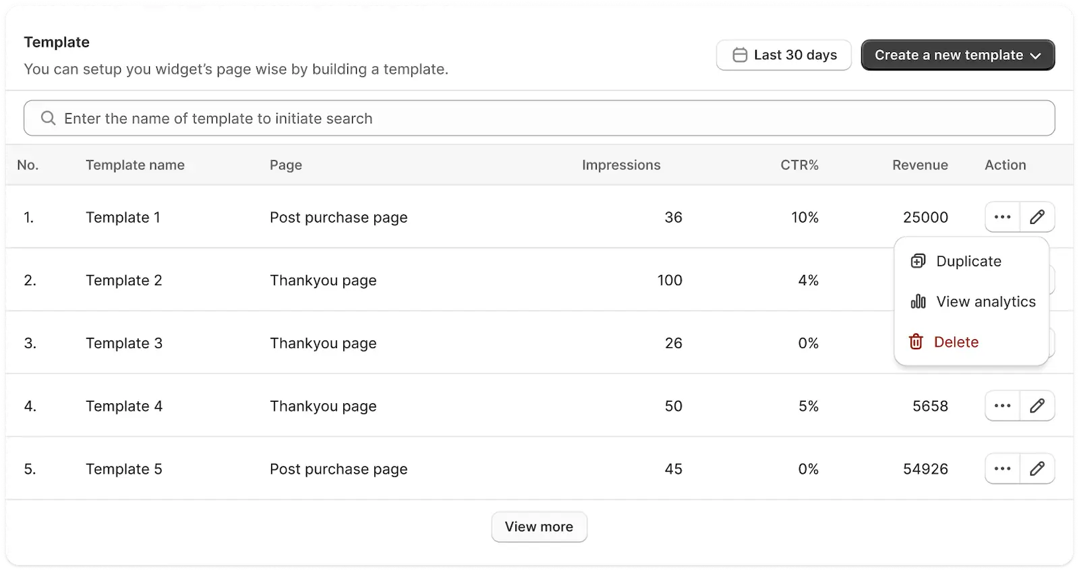Focus the template name search field
1079x571 pixels.
(x=539, y=118)
